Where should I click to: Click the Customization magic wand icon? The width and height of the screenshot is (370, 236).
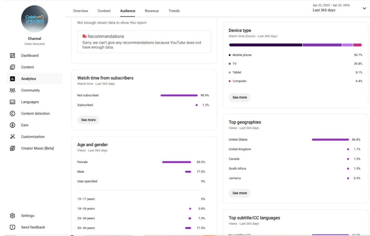click(12, 137)
